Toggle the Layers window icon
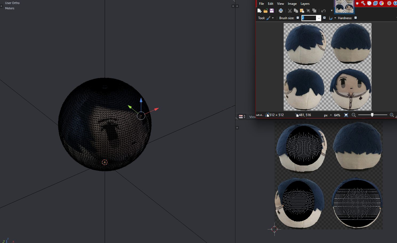The width and height of the screenshot is (397, 243). [375, 3]
